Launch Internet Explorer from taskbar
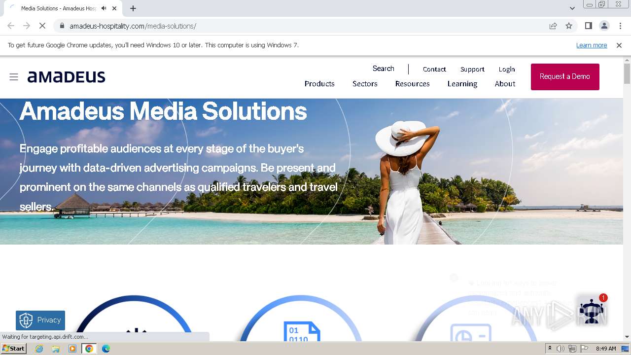This screenshot has width=631, height=355. [x=39, y=349]
